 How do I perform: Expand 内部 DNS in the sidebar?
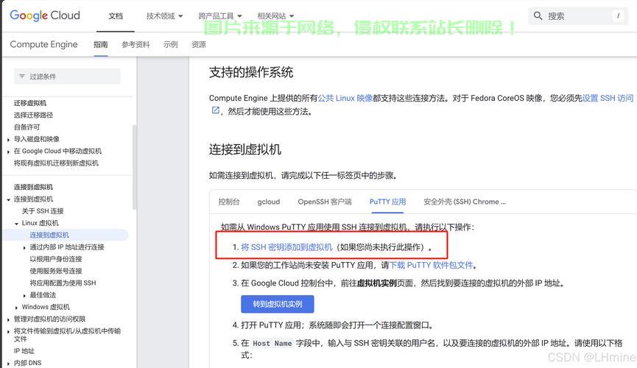(x=9, y=364)
